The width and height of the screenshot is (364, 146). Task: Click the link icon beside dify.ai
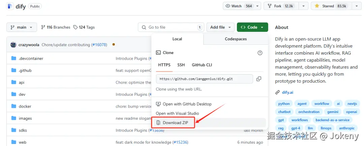pos(277,92)
